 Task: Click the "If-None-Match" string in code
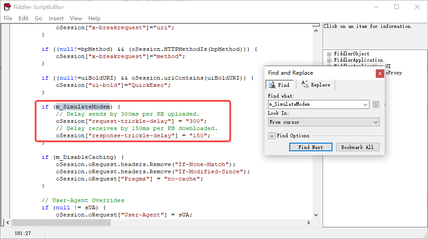(x=201, y=164)
